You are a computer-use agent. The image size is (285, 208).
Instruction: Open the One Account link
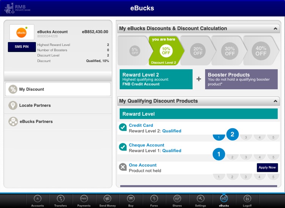pos(142,165)
